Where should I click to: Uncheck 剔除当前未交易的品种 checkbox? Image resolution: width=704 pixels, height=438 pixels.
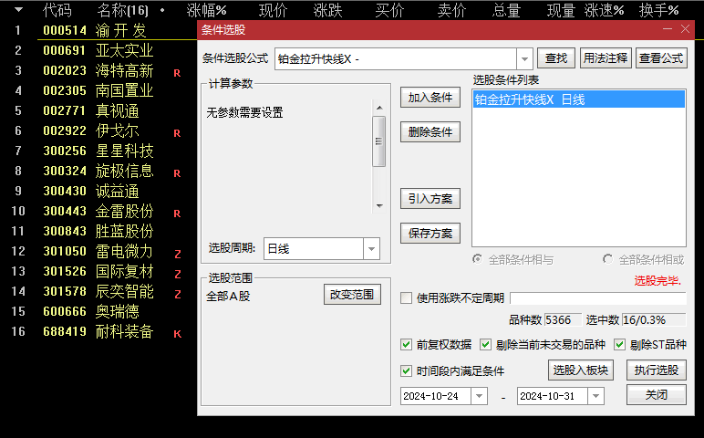(485, 345)
